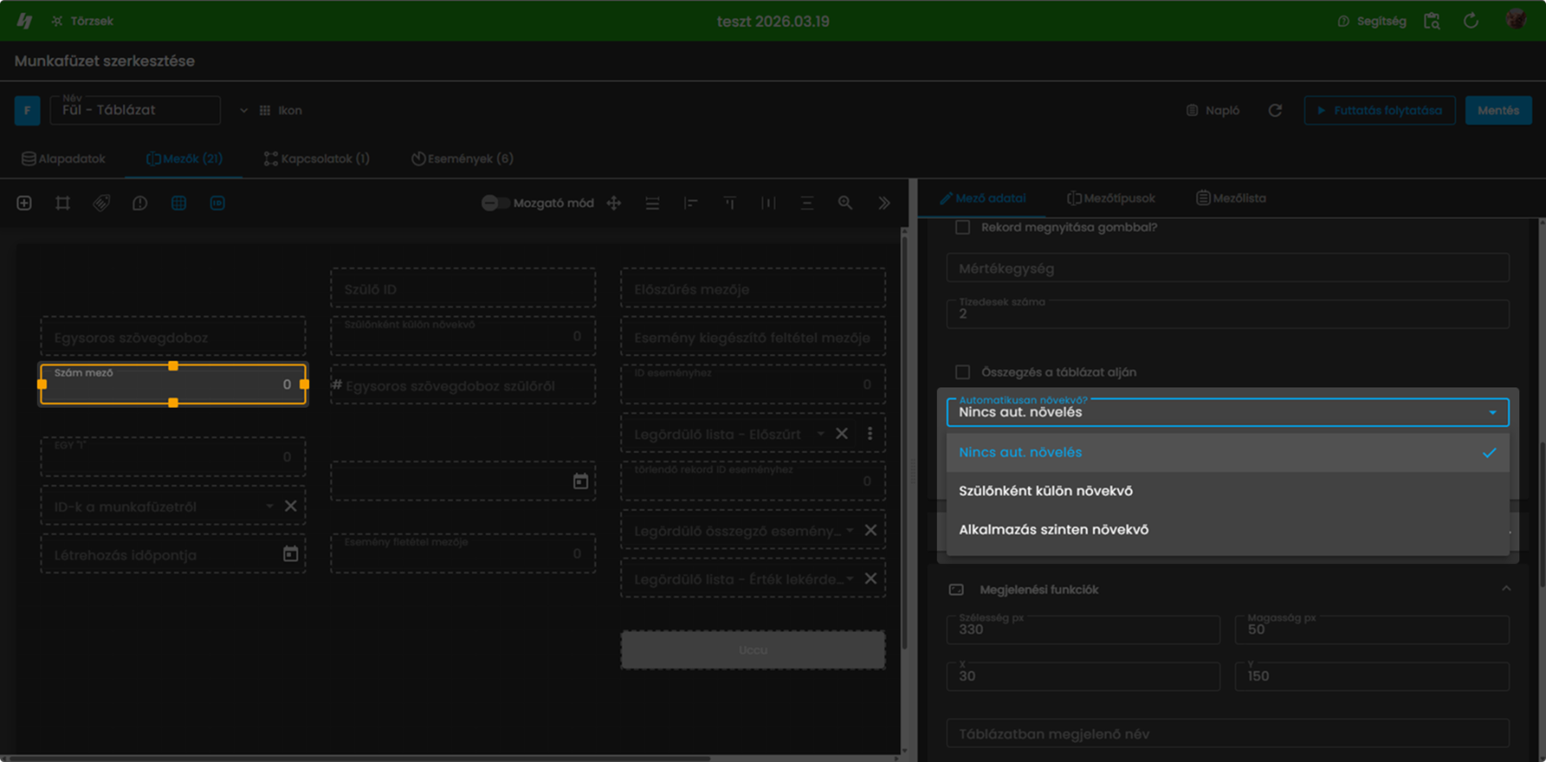
Task: Open the tag label tool icon
Action: (x=101, y=202)
